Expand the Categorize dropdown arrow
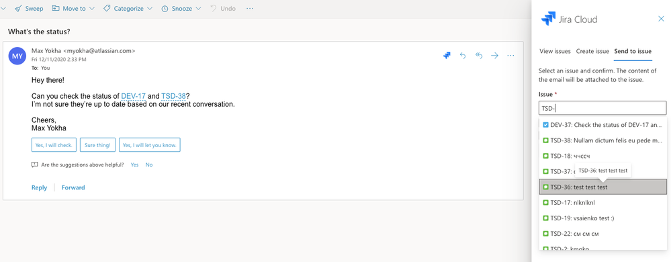This screenshot has height=262, width=671. pos(149,9)
